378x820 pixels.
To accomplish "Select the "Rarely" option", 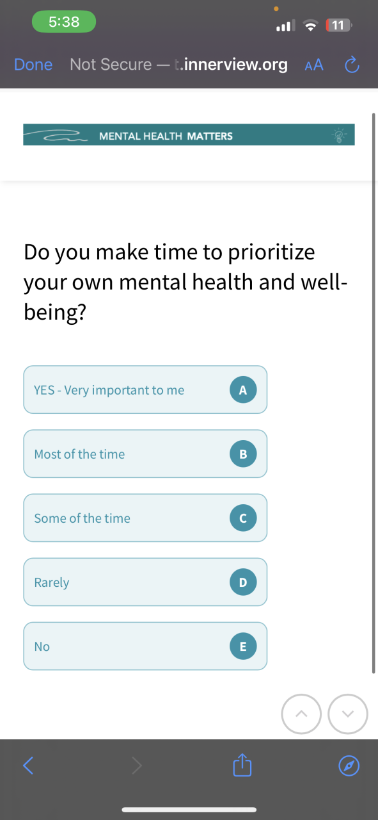I will (145, 582).
